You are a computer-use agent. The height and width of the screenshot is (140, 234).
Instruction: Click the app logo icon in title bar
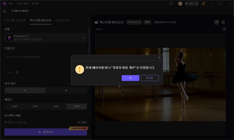tap(4, 3)
